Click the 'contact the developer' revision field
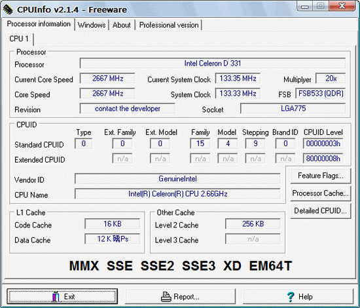The width and height of the screenshot is (360, 308). (x=127, y=109)
